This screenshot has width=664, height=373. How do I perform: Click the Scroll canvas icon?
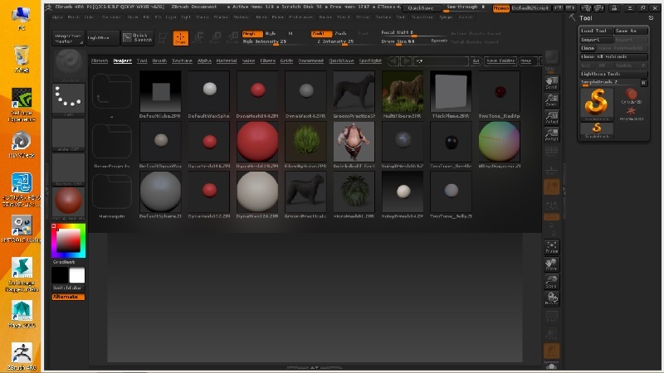[x=551, y=82]
